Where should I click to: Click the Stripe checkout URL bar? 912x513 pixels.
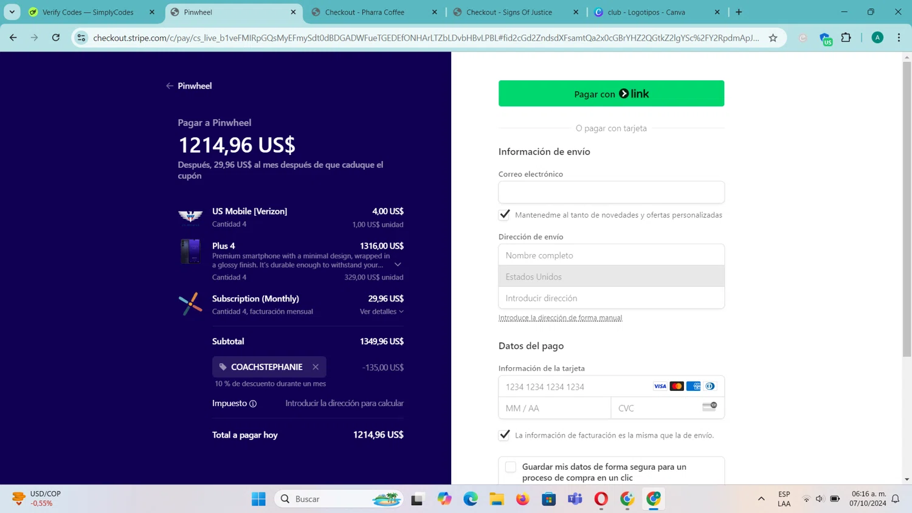tap(426, 38)
